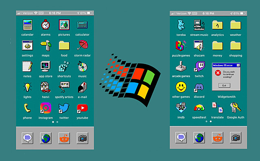
Task: Open the Google Auth keys icon
Action: [x=236, y=108]
